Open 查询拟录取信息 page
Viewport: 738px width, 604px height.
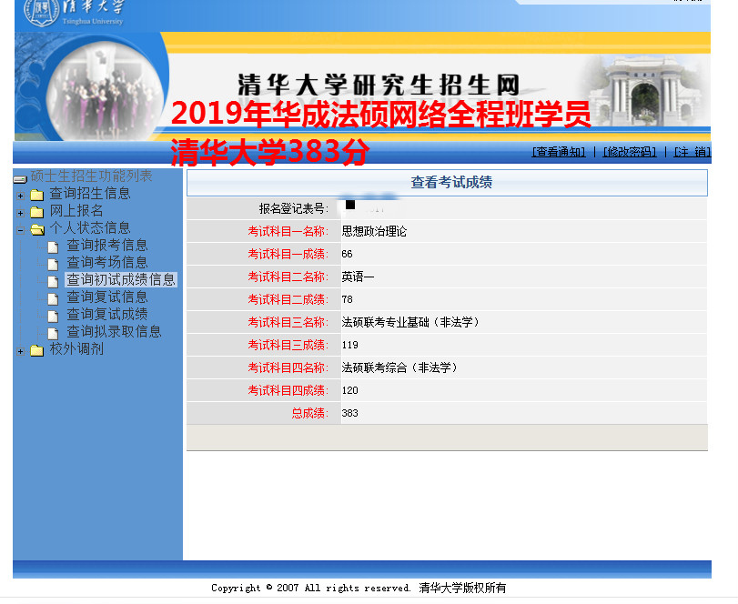click(x=114, y=332)
